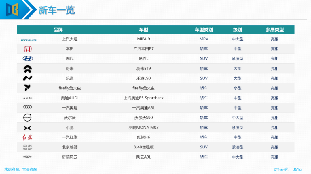The height and width of the screenshot is (174, 311).
Task: Select the 风云A9L model cell
Action: (x=143, y=157)
